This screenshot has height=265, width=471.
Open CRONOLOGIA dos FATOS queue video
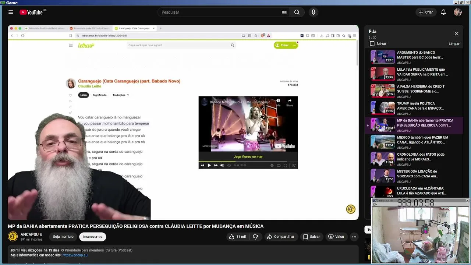coord(414,159)
